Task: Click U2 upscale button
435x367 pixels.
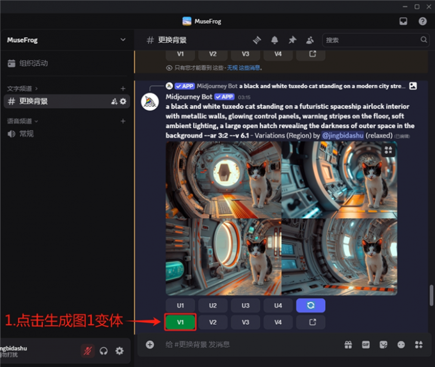Action: [213, 306]
